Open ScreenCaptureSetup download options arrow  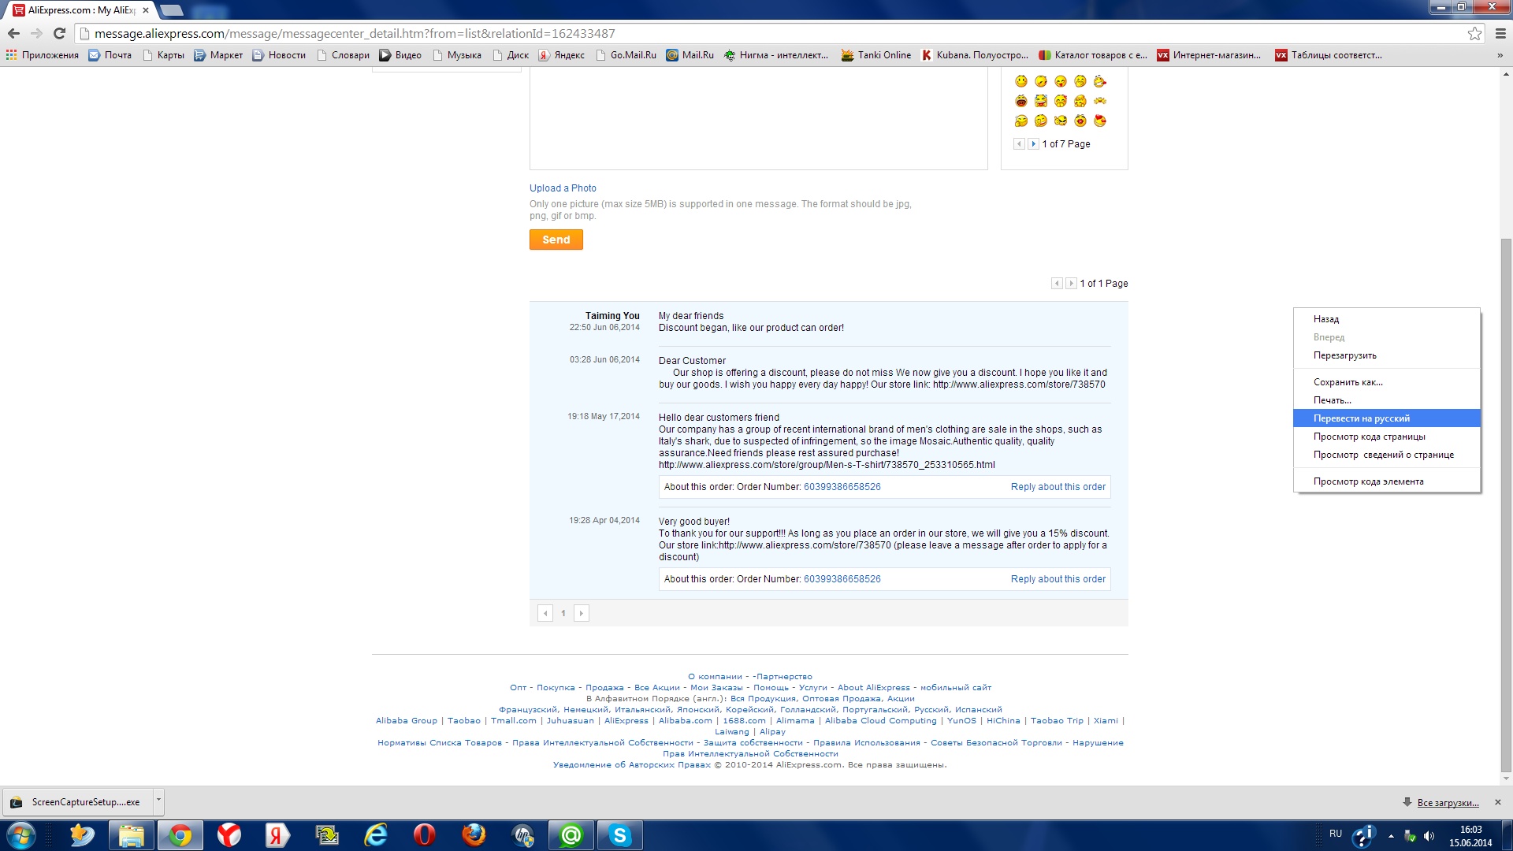click(x=158, y=801)
